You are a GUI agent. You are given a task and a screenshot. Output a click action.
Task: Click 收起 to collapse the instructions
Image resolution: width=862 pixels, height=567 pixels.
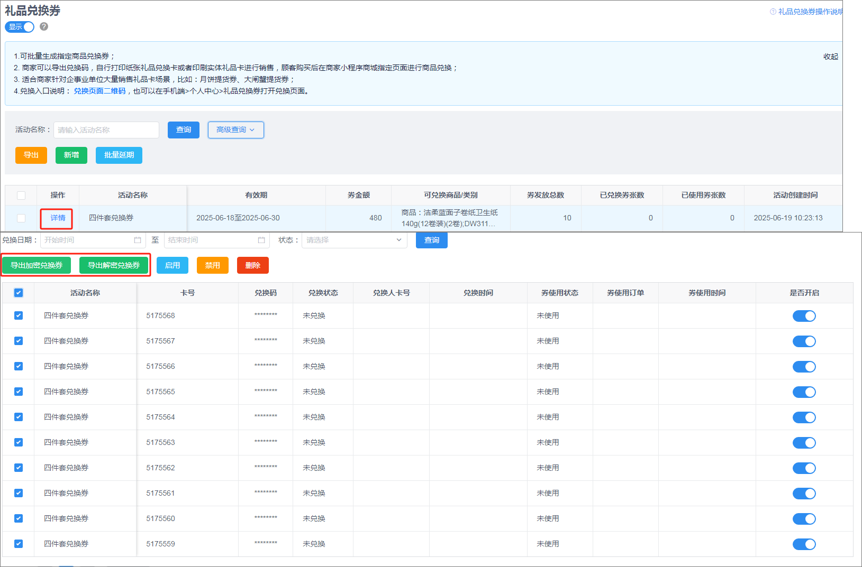point(831,57)
